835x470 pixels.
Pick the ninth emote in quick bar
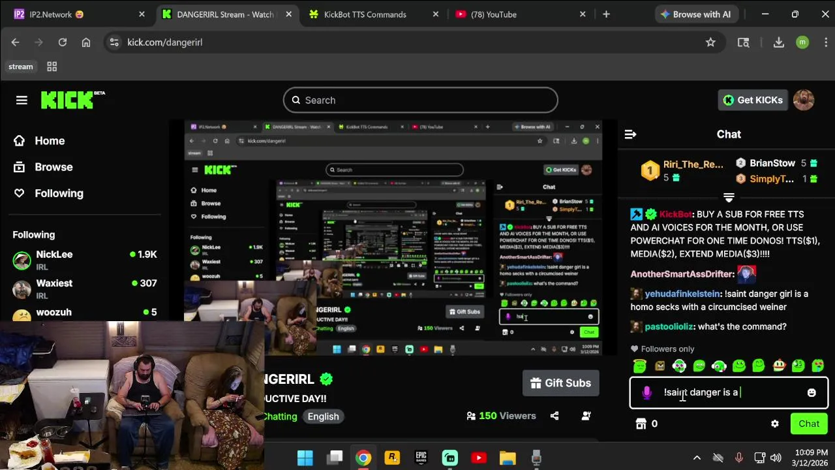[798, 366]
